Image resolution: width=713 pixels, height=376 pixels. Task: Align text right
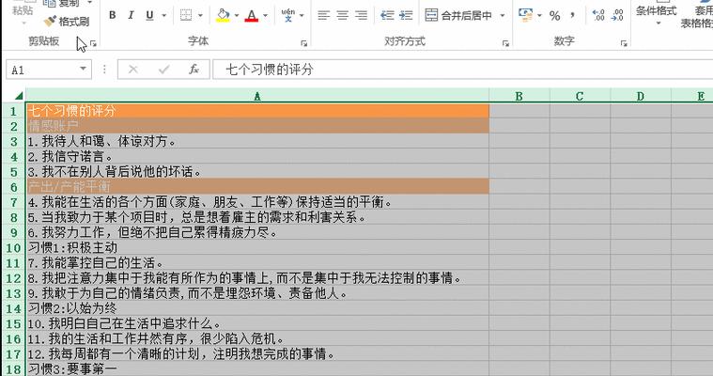[361, 15]
